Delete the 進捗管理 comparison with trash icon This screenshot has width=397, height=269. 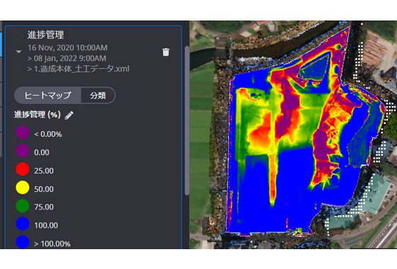tap(166, 52)
